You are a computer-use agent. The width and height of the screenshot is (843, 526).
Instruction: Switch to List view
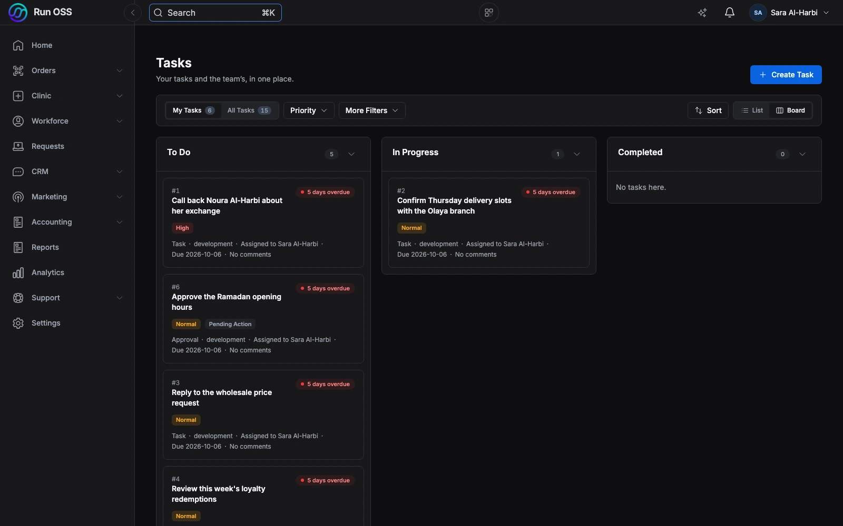pos(752,110)
